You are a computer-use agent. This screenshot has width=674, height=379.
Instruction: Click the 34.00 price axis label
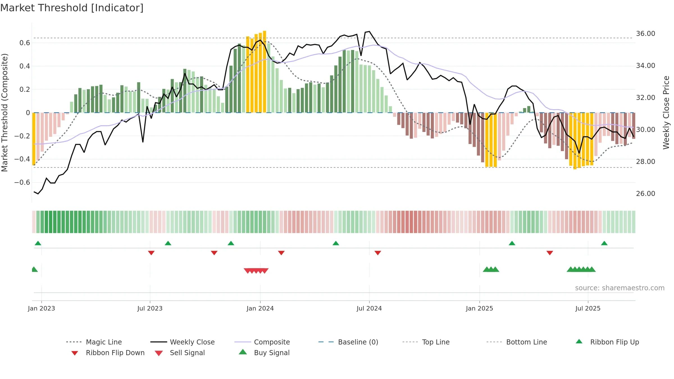tap(646, 66)
